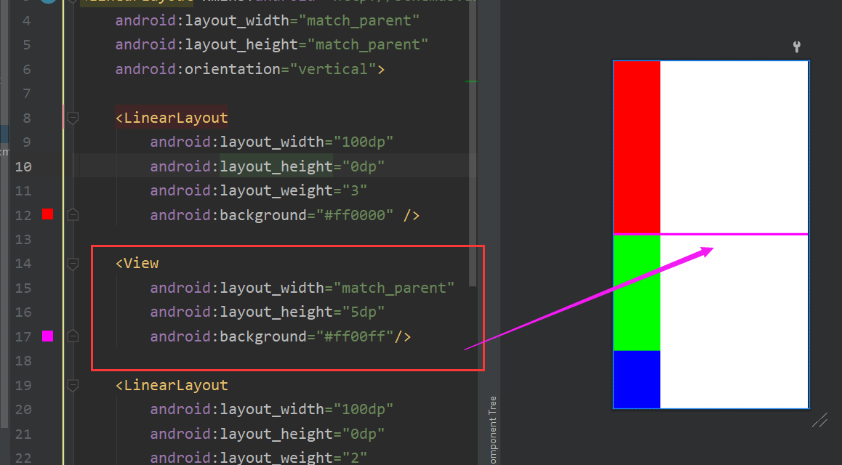Click the red color swatch on line 12
Image resolution: width=842 pixels, height=465 pixels.
point(48,214)
